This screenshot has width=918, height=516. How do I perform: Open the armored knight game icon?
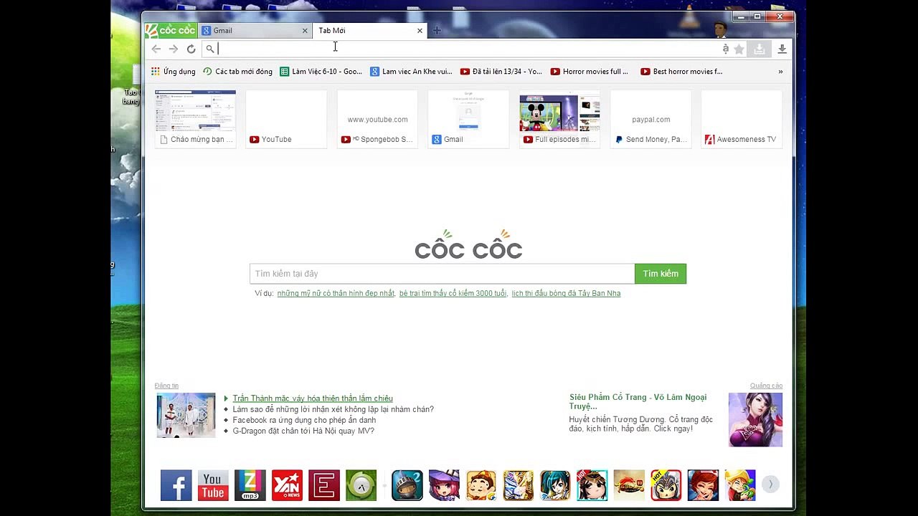point(407,485)
